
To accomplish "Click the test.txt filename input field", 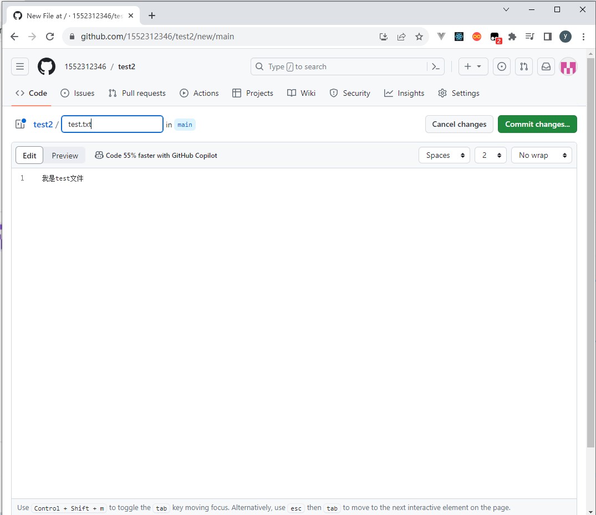I will [112, 124].
